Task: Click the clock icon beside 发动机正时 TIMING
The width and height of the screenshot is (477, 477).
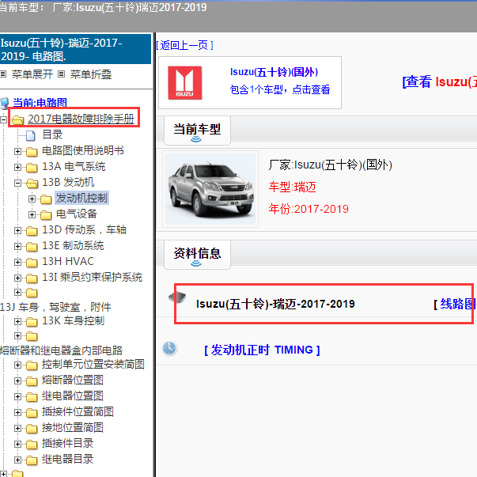Action: pyautogui.click(x=168, y=348)
